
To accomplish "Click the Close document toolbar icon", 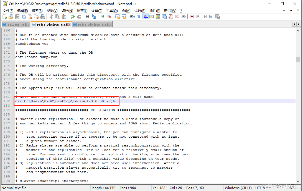I will [x=30, y=17].
